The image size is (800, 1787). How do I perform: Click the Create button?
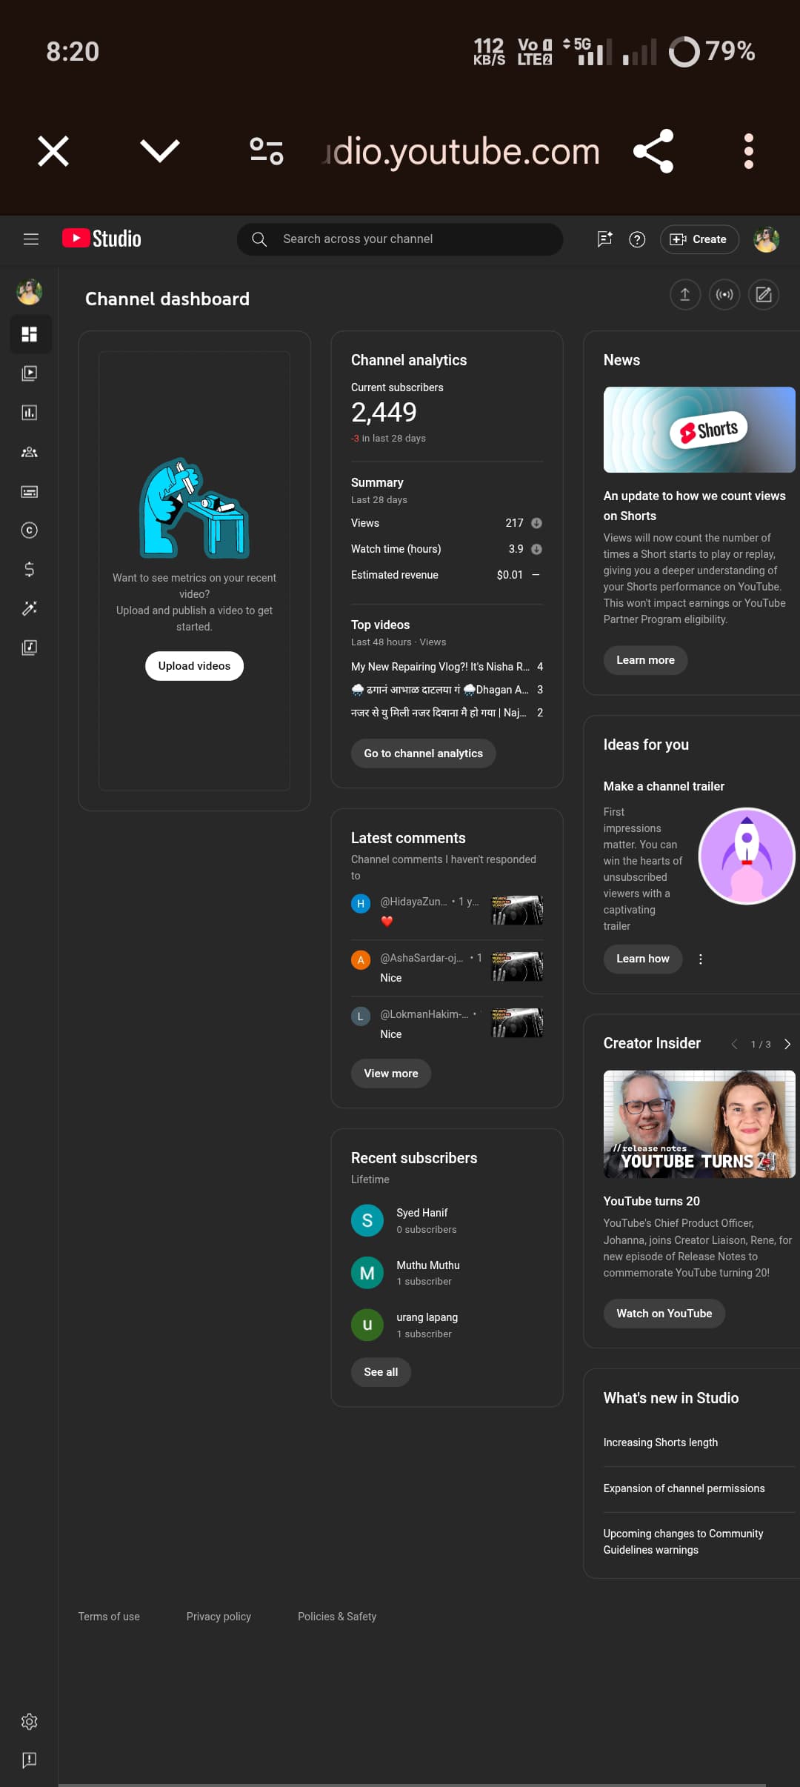point(699,239)
